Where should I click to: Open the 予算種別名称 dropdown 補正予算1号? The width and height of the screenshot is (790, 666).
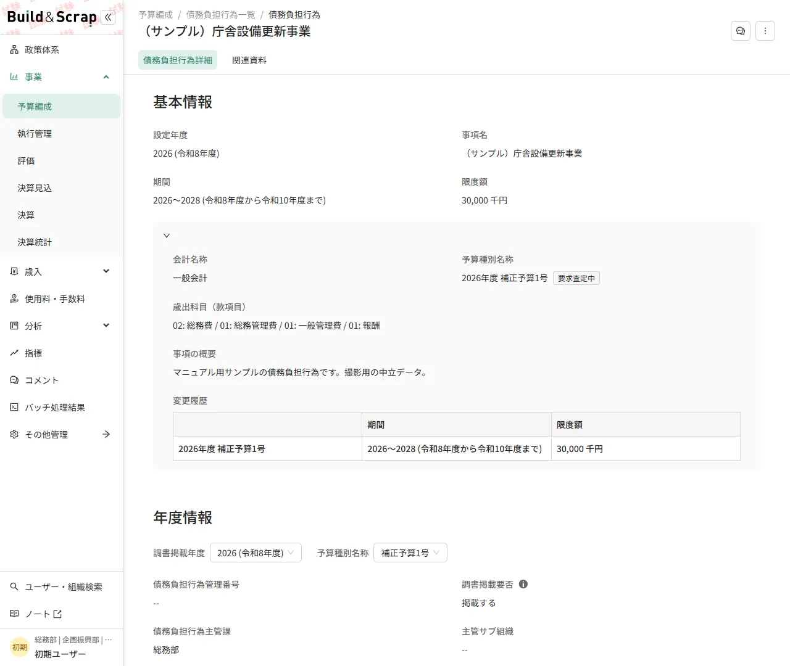[x=410, y=553]
